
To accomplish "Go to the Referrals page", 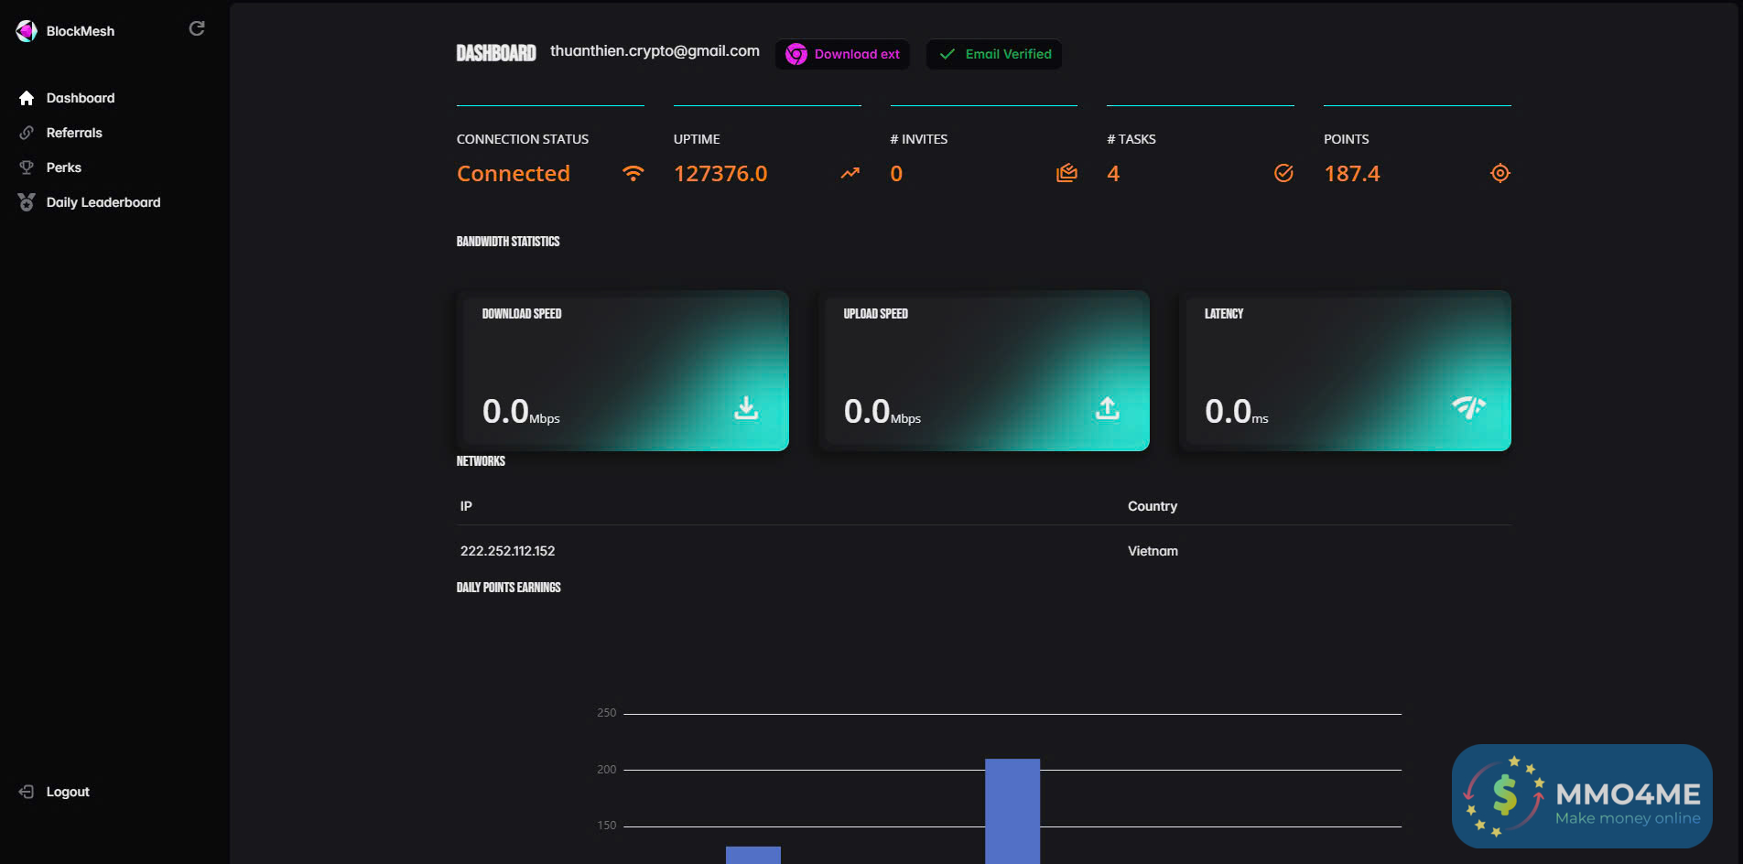I will 74,133.
